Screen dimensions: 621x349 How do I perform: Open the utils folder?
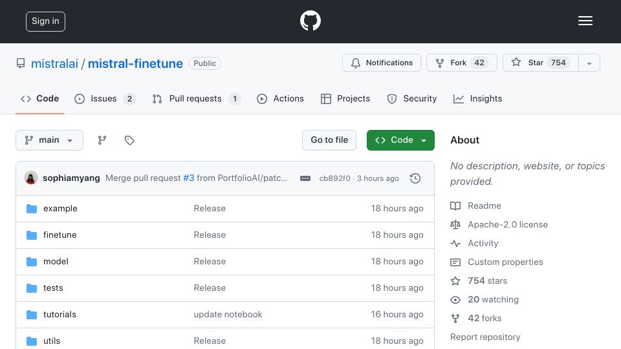pos(52,341)
